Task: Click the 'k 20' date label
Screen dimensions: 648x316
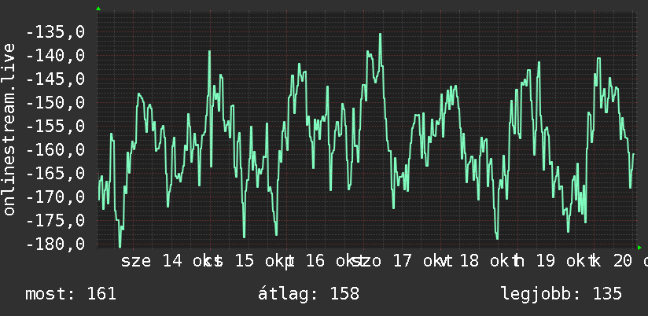Action: 612,262
